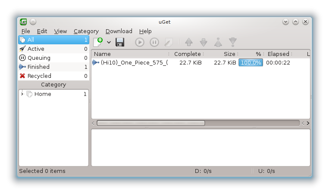Open the Category menu
The image size is (329, 194).
click(86, 31)
